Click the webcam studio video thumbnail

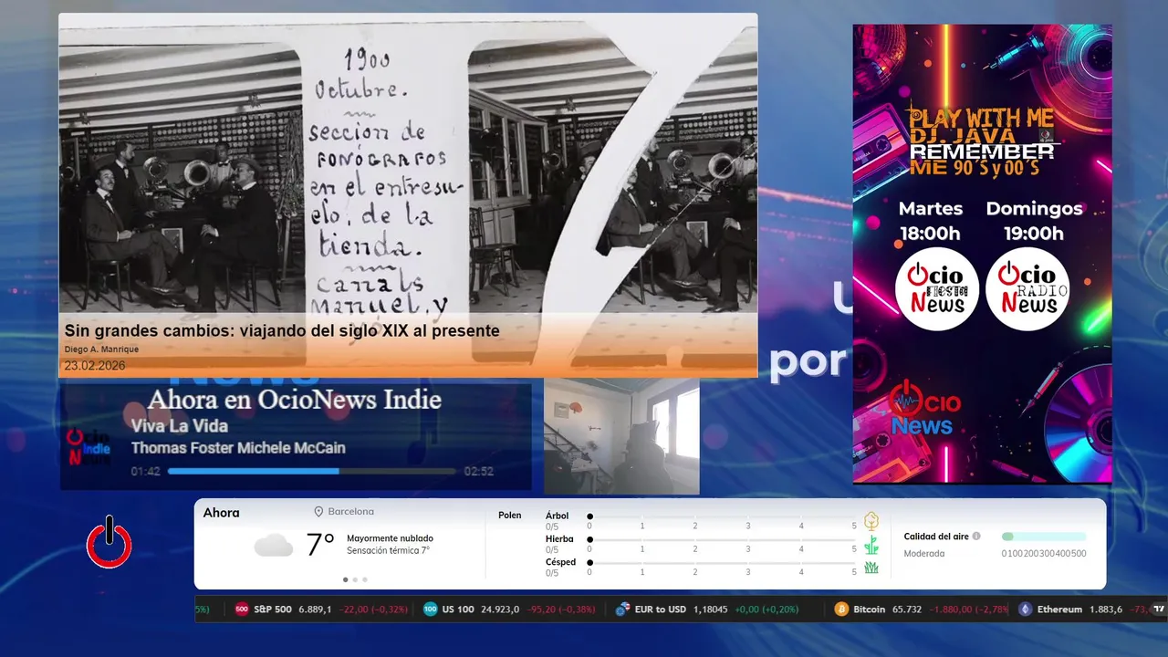621,436
